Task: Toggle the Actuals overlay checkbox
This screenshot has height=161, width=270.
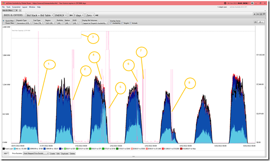Action: 131,23
